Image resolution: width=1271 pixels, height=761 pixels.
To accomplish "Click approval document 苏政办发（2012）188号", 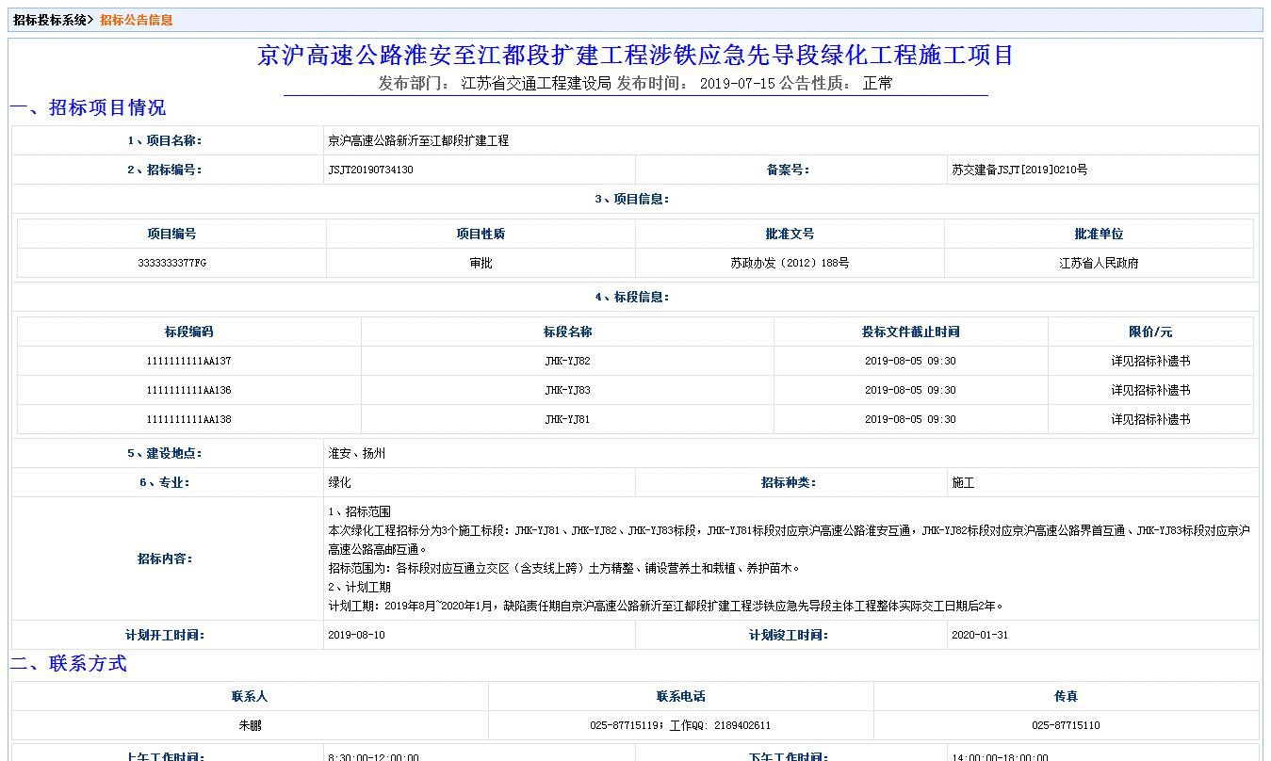I will pyautogui.click(x=790, y=263).
